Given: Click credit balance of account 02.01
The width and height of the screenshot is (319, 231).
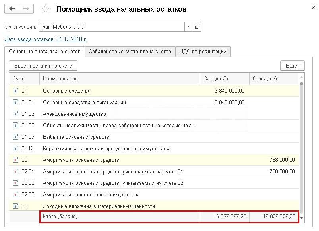Looking at the screenshot, I should click(x=282, y=172).
